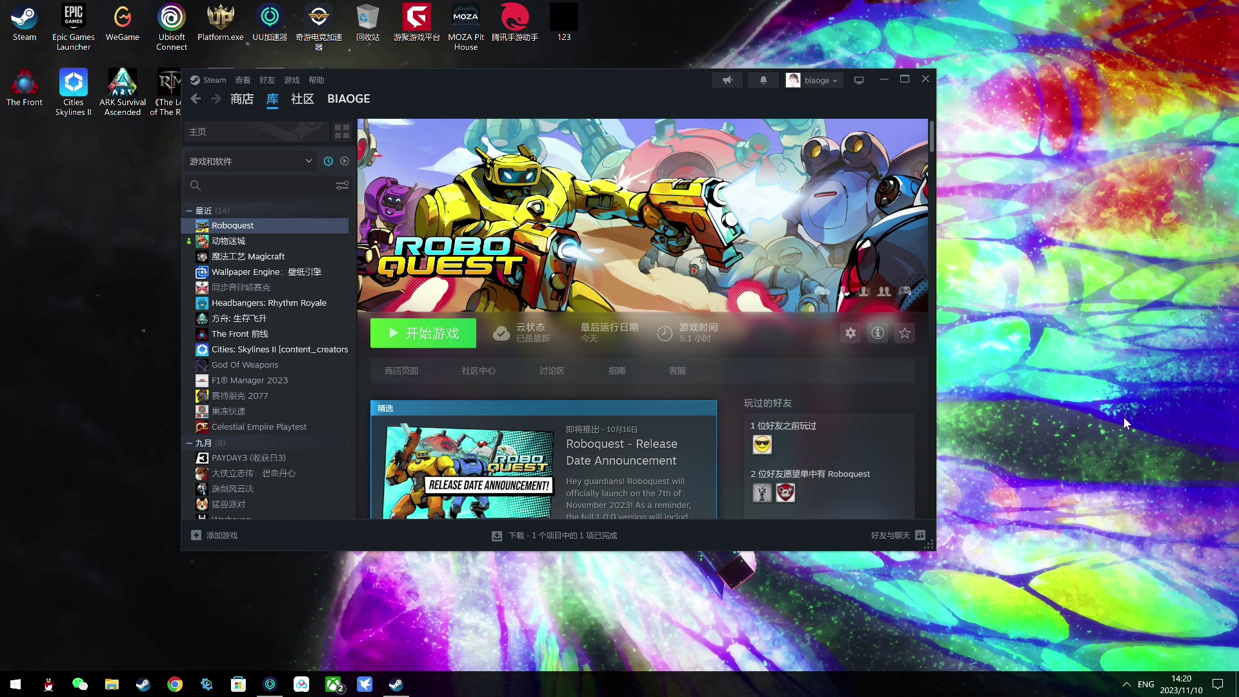This screenshot has height=697, width=1239.
Task: Select F1® Manager 2023 in library
Action: click(271, 380)
